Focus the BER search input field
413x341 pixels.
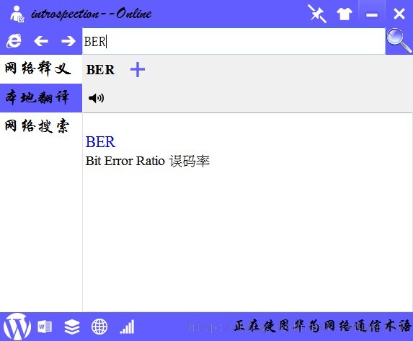point(234,41)
